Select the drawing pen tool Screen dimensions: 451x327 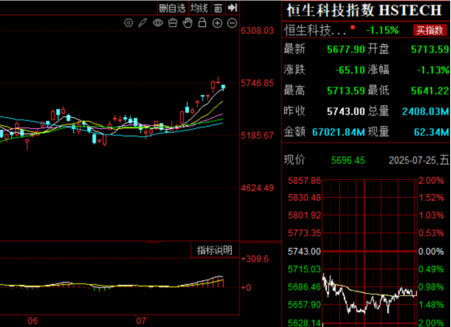point(142,23)
